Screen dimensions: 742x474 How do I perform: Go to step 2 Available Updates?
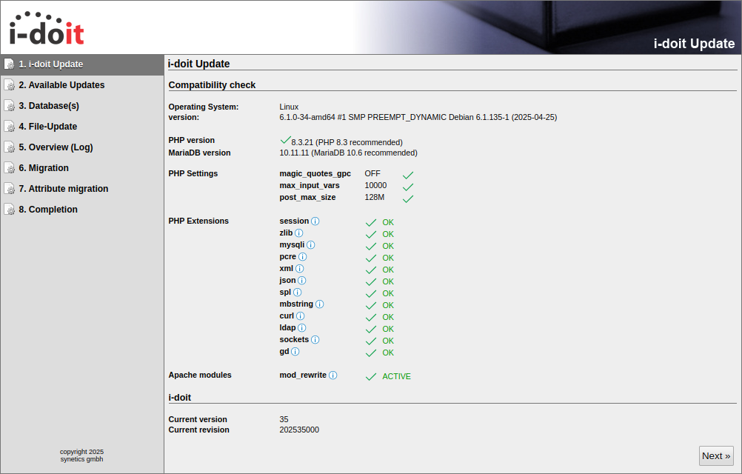pos(61,85)
